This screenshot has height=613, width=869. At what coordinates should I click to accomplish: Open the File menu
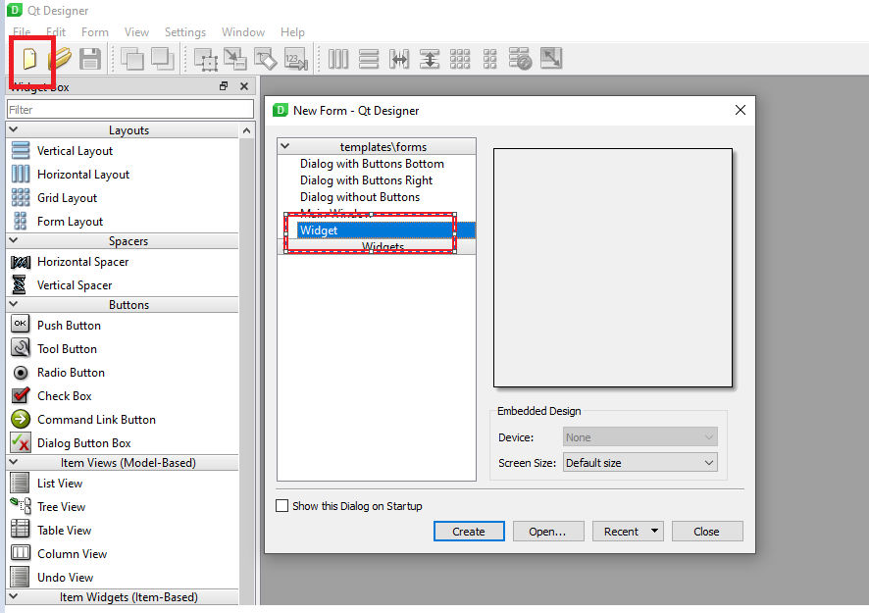pos(22,32)
